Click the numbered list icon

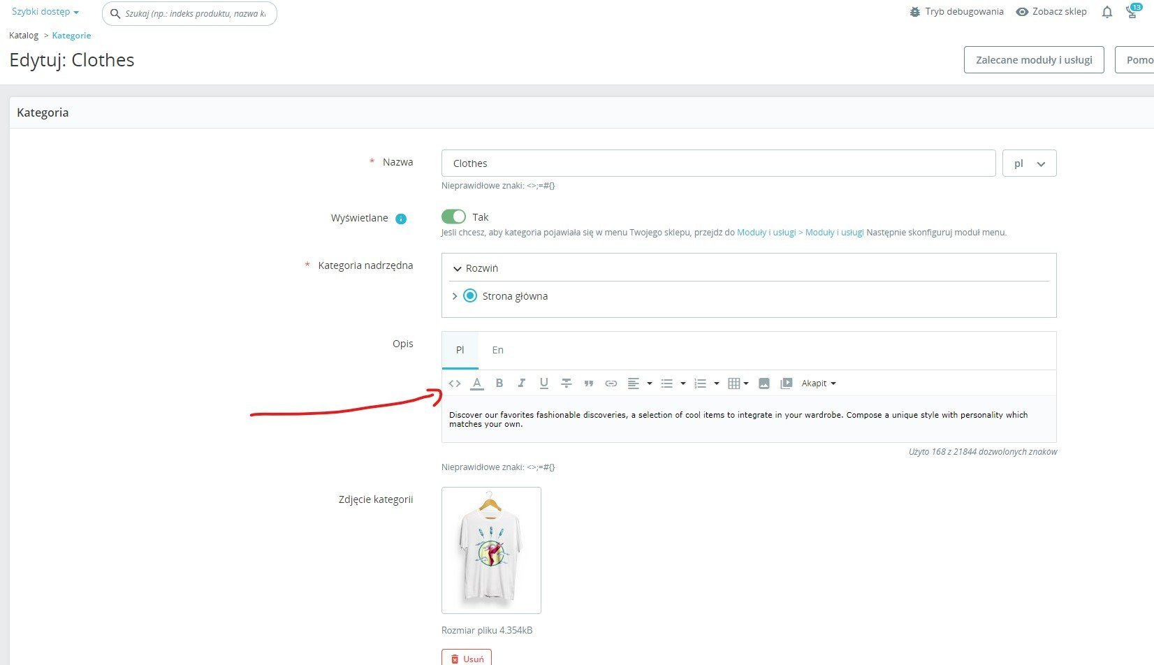click(701, 383)
